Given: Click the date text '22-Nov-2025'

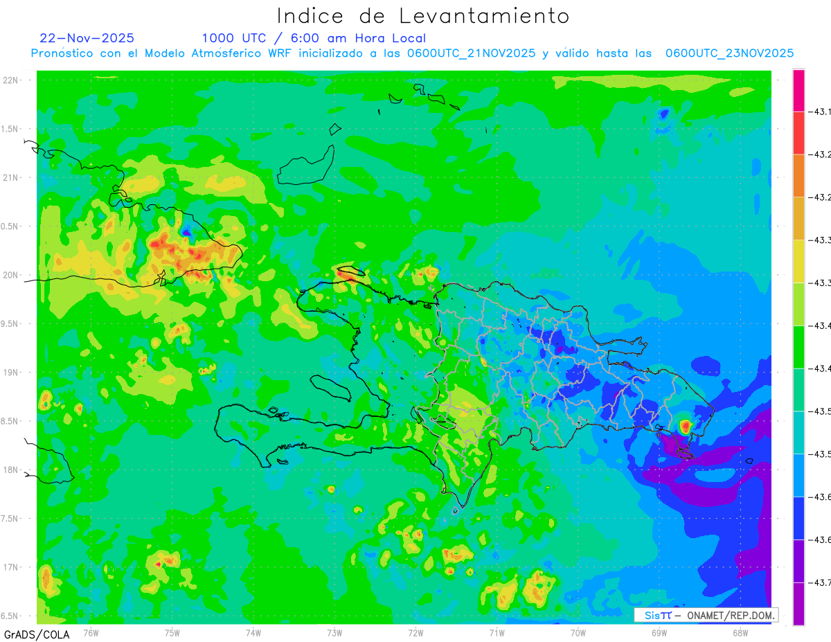Looking at the screenshot, I should (x=87, y=38).
